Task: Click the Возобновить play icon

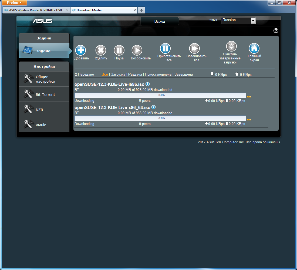Action: point(137,50)
